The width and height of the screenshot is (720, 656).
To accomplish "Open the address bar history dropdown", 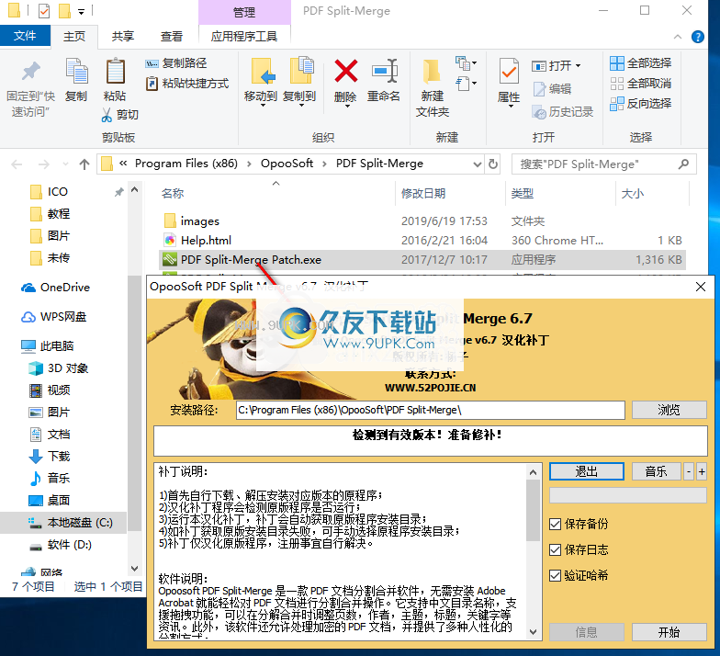I will pyautogui.click(x=478, y=164).
